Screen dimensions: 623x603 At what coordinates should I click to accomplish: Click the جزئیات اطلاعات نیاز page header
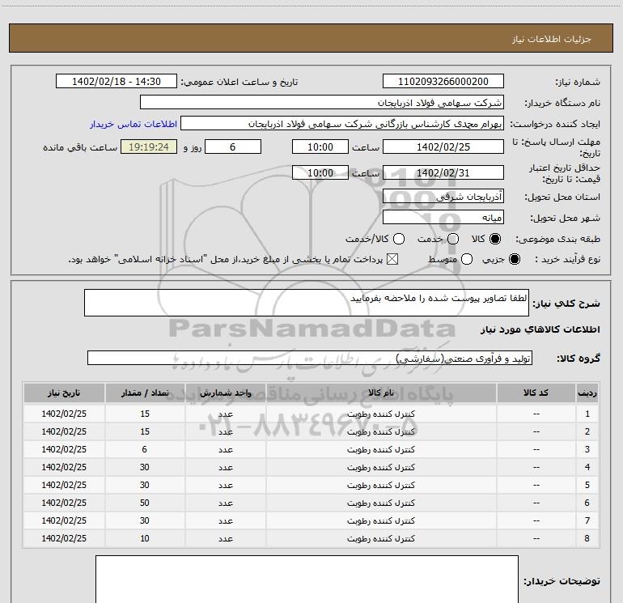pos(552,39)
